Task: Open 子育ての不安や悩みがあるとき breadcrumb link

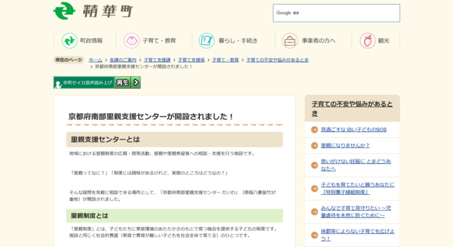Action: 277,60
